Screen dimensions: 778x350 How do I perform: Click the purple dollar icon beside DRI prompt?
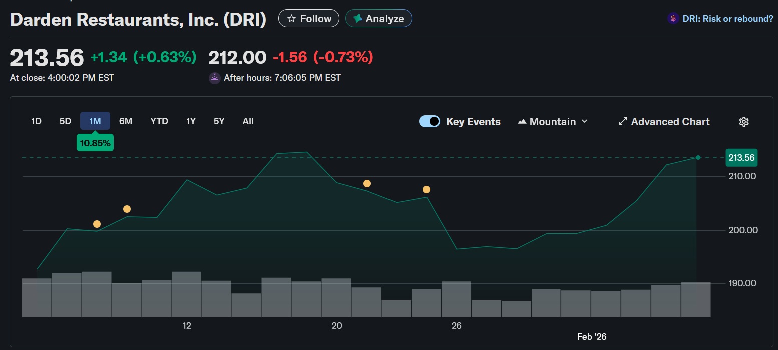click(673, 19)
